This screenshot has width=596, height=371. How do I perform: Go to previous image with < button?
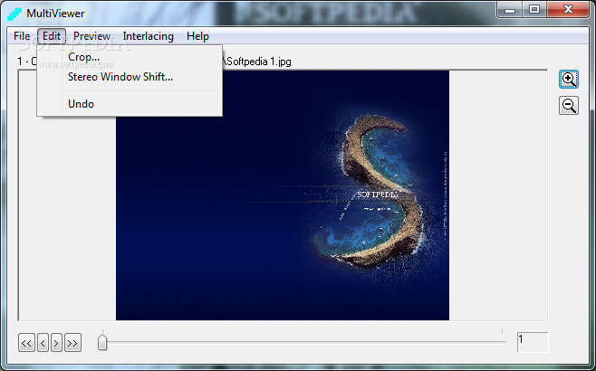point(43,343)
